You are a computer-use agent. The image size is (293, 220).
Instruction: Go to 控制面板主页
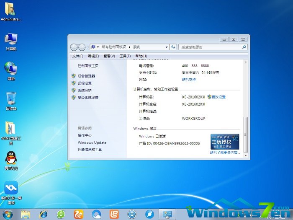(x=88, y=66)
